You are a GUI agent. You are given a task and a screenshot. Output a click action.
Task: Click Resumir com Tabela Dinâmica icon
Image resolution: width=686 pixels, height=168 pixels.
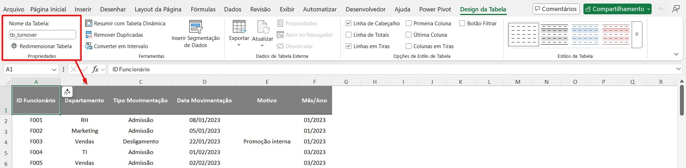(x=88, y=24)
